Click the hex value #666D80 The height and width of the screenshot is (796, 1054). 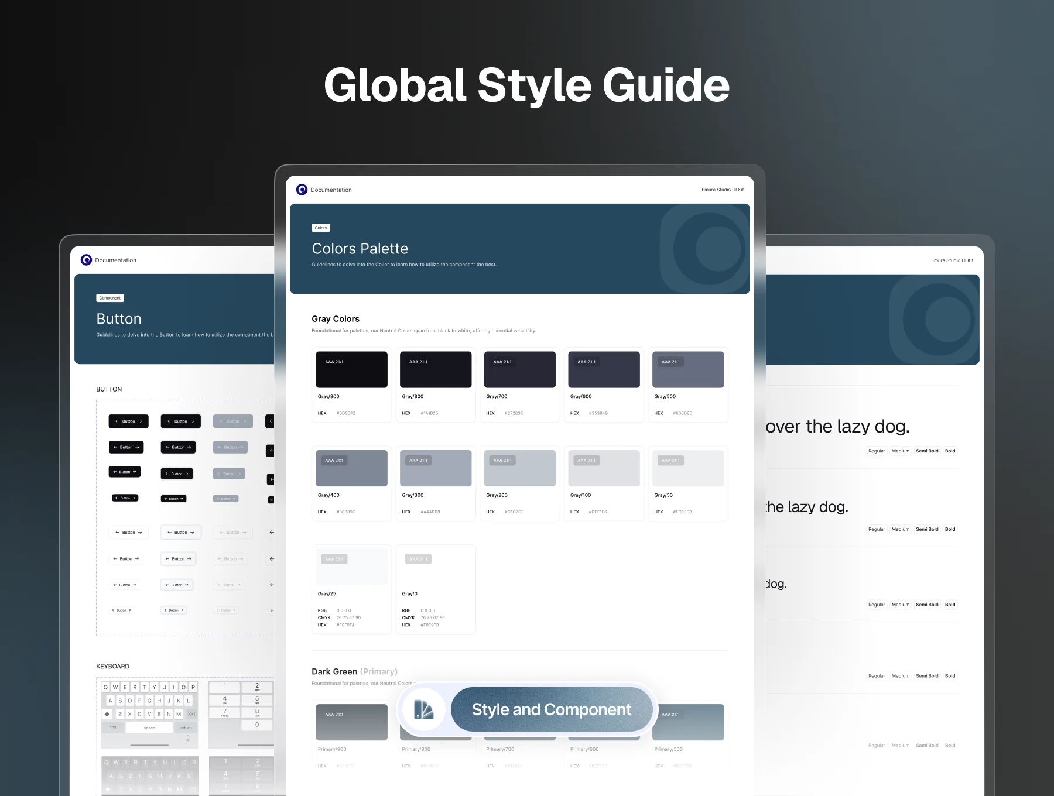point(682,413)
